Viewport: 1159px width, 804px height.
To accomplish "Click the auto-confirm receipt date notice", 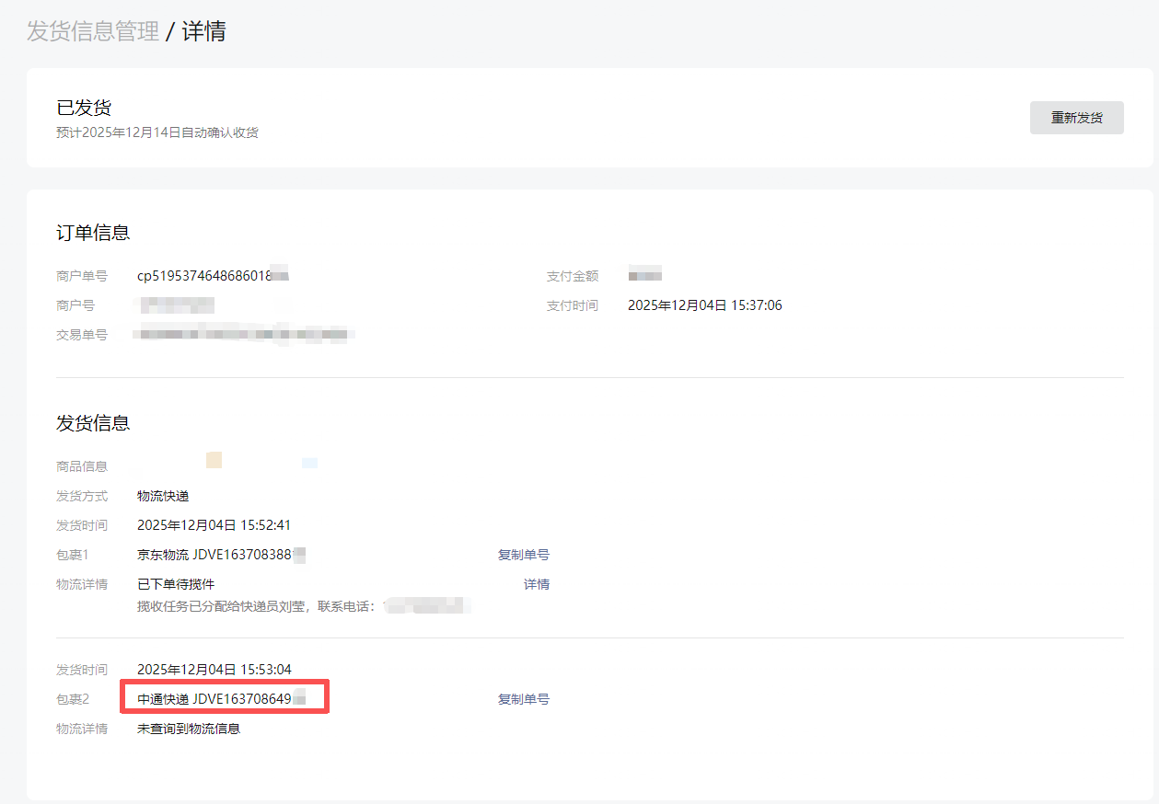I will coord(157,132).
